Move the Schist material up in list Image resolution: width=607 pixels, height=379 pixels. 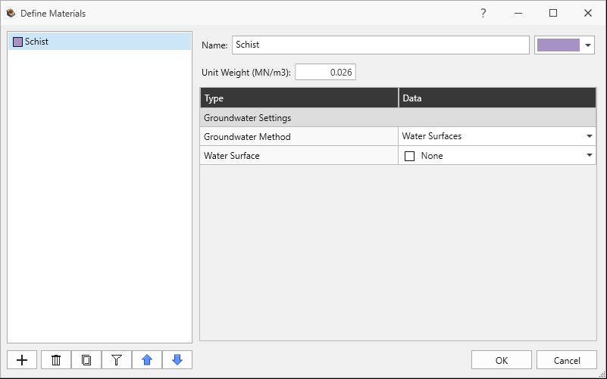pos(147,360)
